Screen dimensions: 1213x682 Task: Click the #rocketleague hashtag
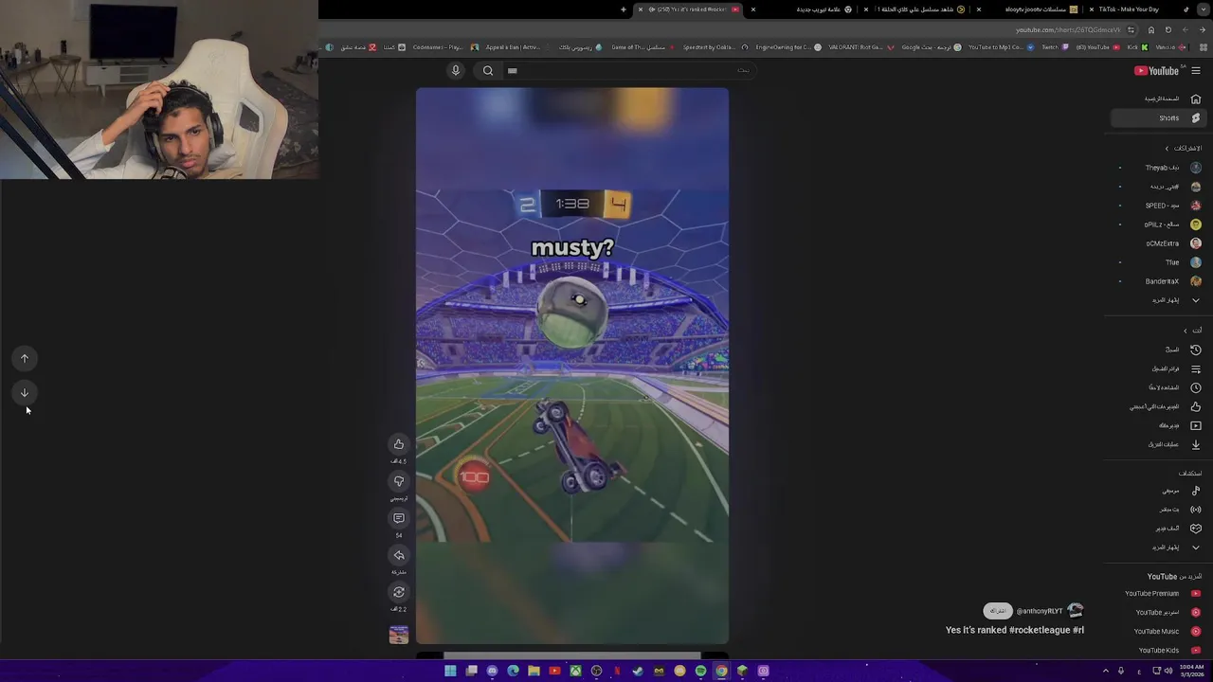pos(1040,630)
